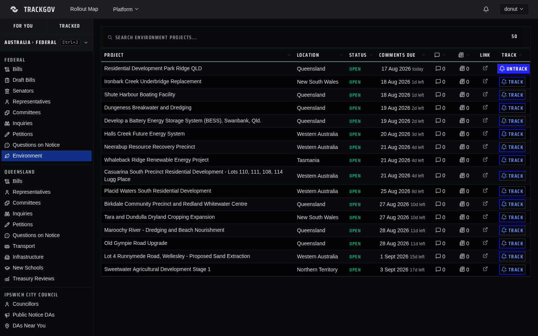Open Draft Bills in Federal sidebar
538x336 pixels.
(46, 80)
